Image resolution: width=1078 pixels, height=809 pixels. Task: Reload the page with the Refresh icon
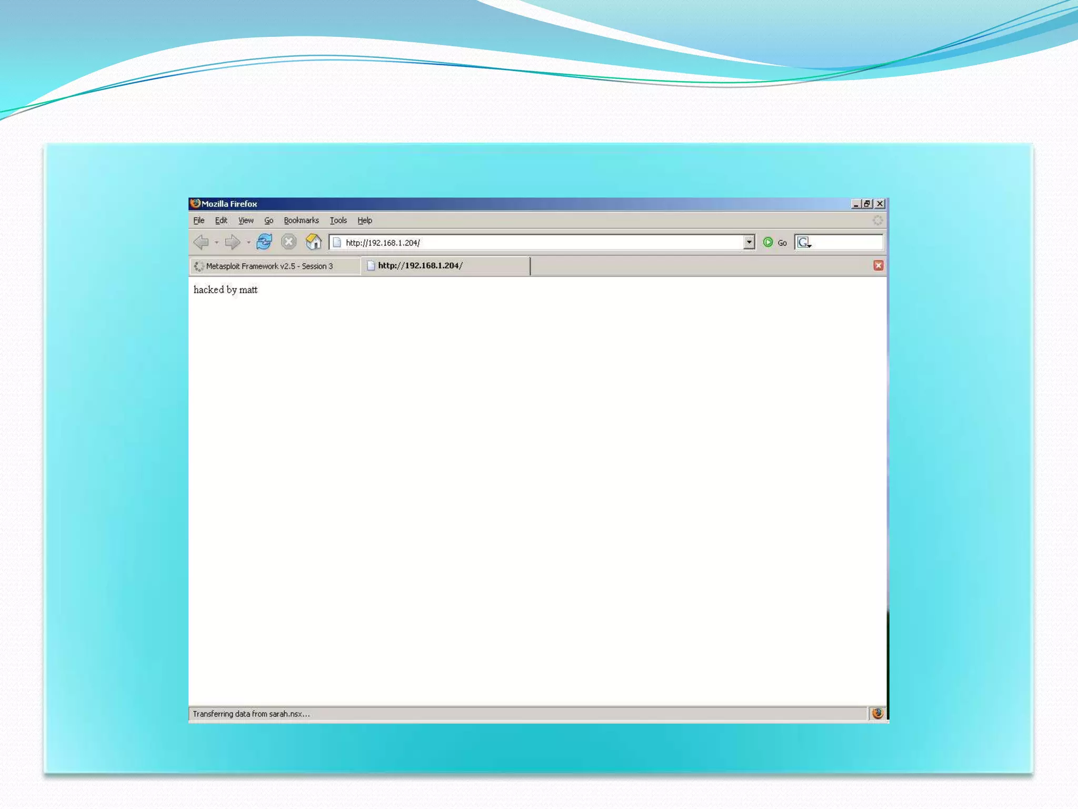click(x=264, y=242)
